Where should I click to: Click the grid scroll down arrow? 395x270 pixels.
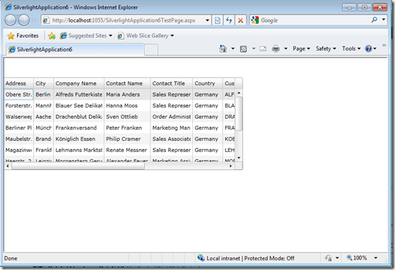(x=239, y=158)
